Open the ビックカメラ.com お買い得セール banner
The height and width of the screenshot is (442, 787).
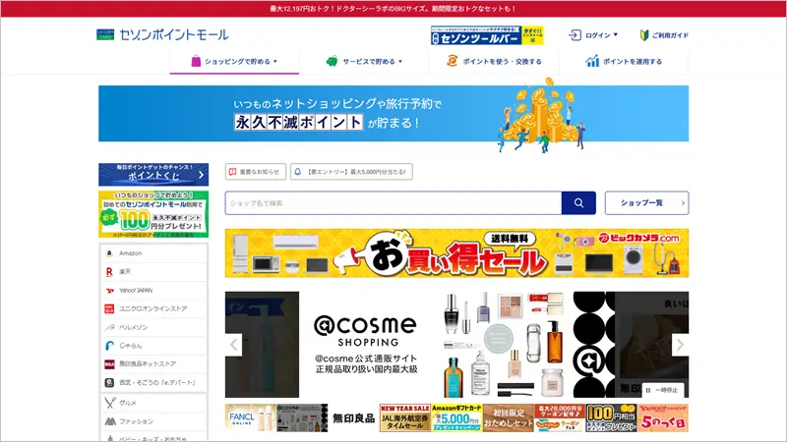pos(456,253)
